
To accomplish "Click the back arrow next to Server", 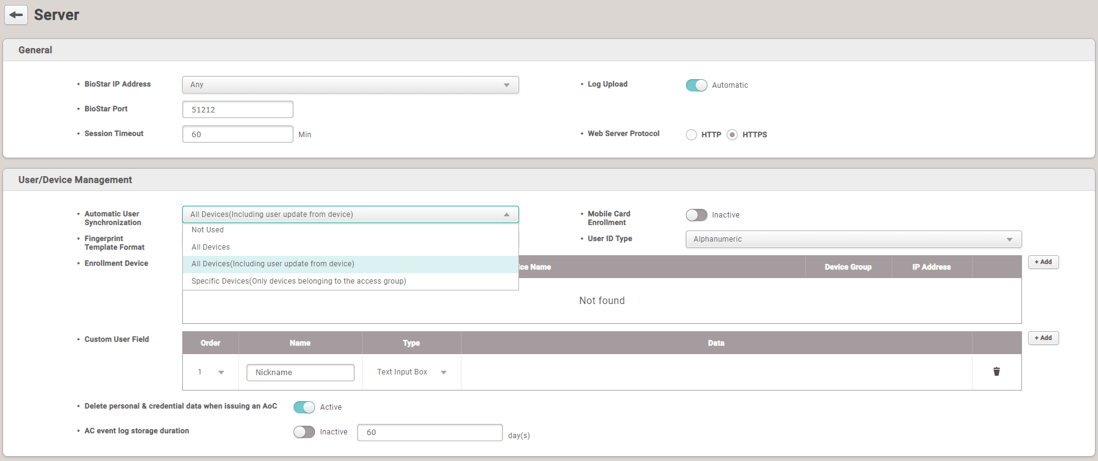I will (16, 15).
